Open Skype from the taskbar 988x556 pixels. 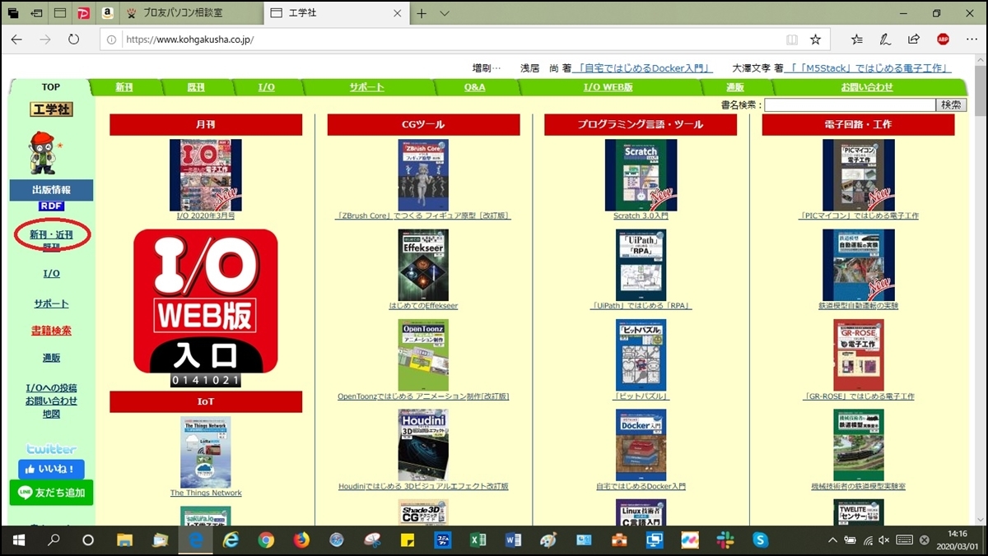point(760,540)
